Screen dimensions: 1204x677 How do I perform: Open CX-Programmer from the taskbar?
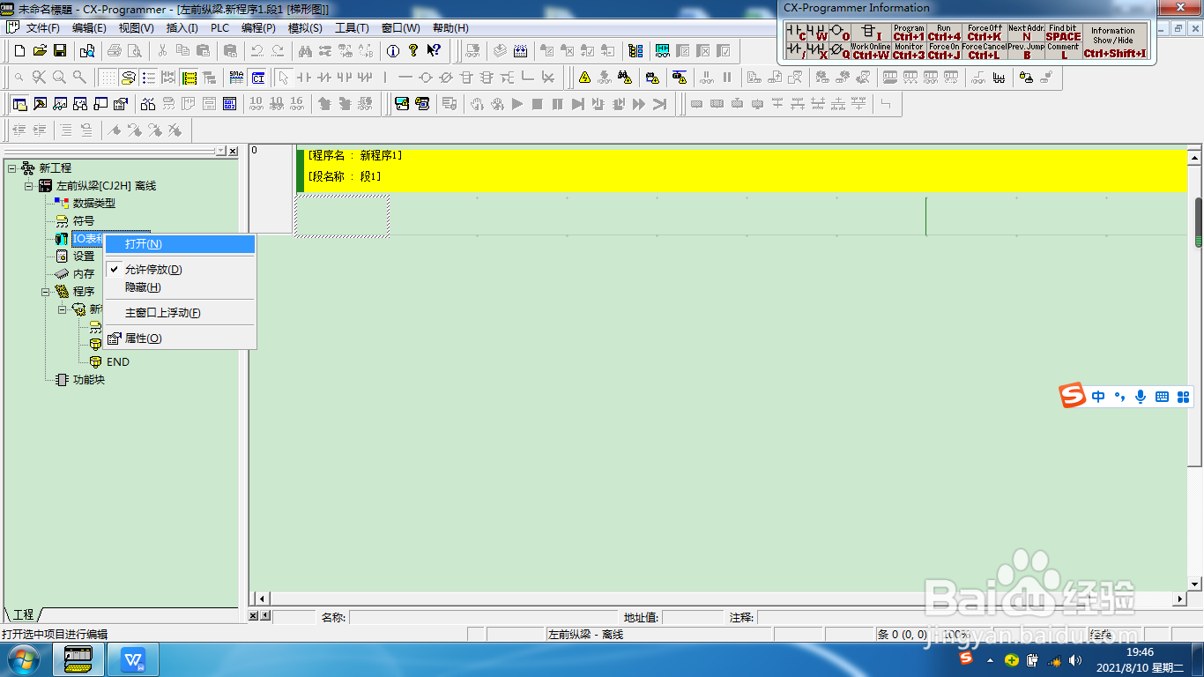point(79,658)
